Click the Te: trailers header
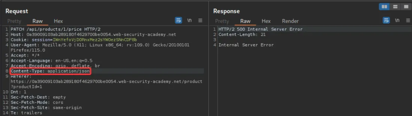 (x=26, y=113)
